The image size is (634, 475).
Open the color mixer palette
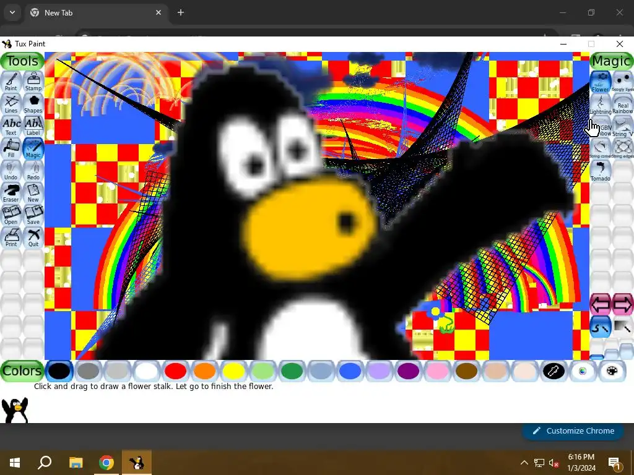click(612, 371)
